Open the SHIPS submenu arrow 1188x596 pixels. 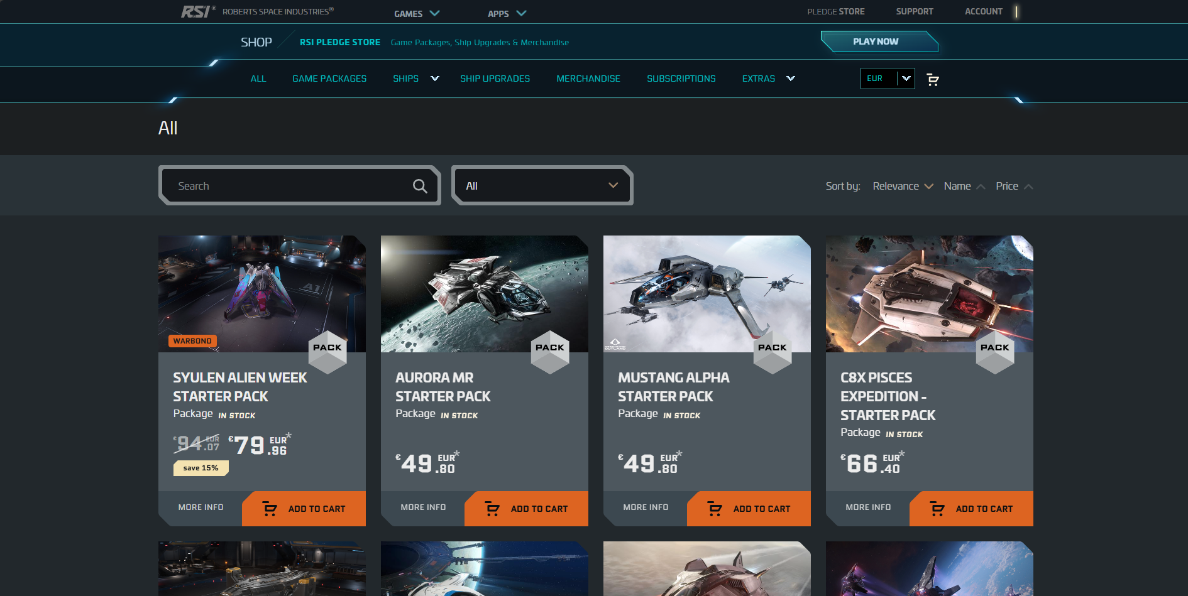coord(435,79)
